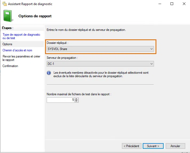190x153 pixels.
Task: Click the wizard icon in the title bar
Action: click(4, 4)
